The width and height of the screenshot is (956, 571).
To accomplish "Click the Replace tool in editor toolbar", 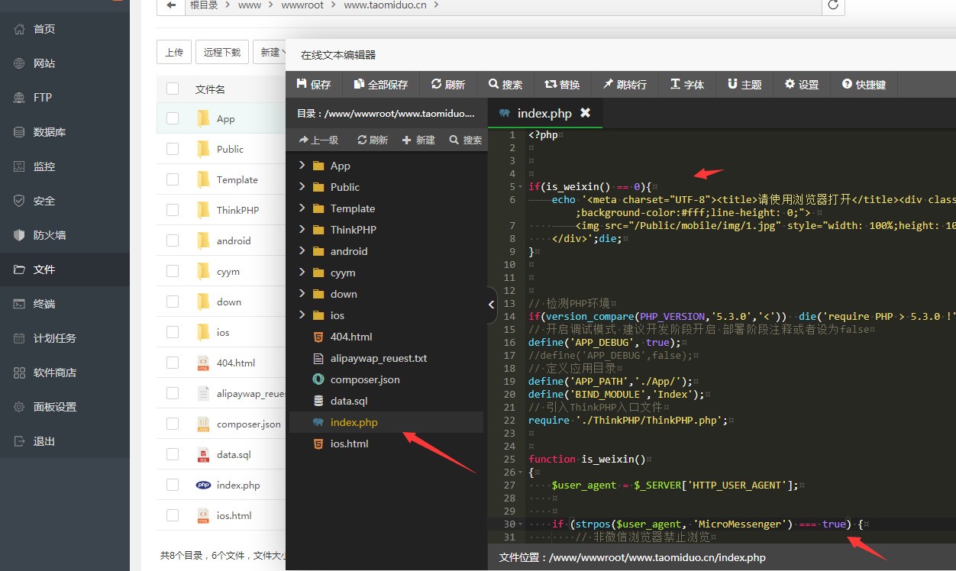I will [562, 85].
